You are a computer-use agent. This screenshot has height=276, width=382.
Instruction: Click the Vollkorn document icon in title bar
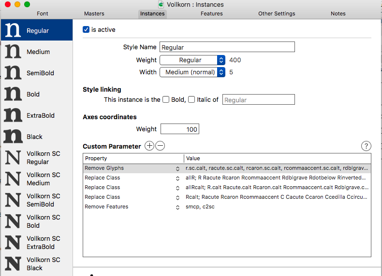161,4
